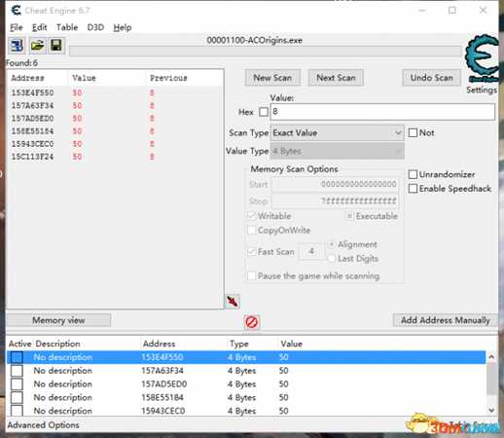Tick the Unrandomizer checkbox
Viewport: 504px width, 438px height.
pos(413,174)
